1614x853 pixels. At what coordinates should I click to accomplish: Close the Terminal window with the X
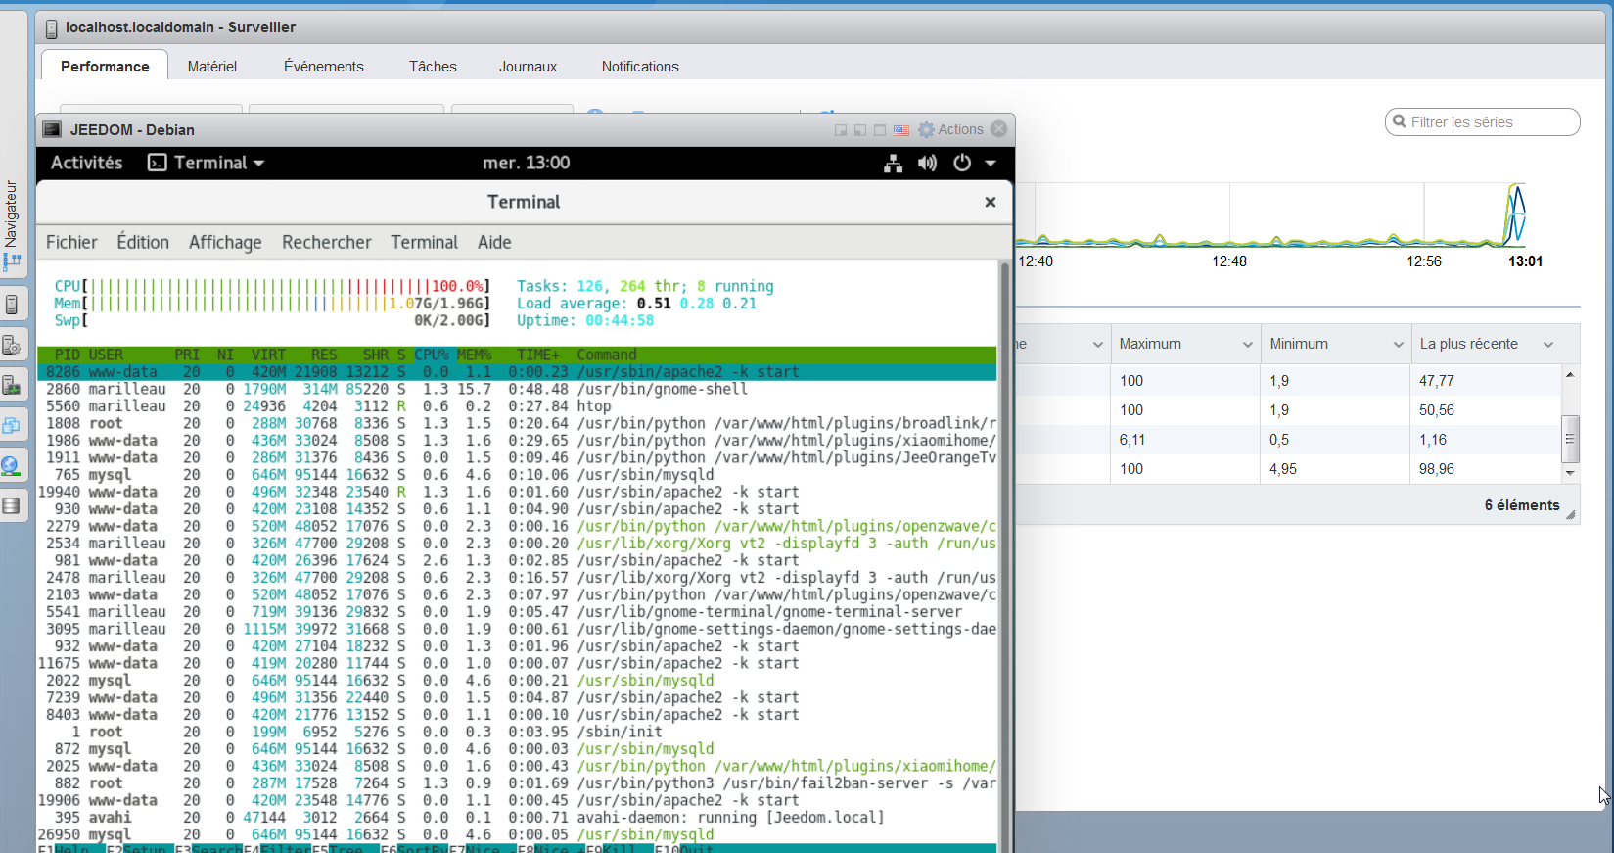coord(991,202)
